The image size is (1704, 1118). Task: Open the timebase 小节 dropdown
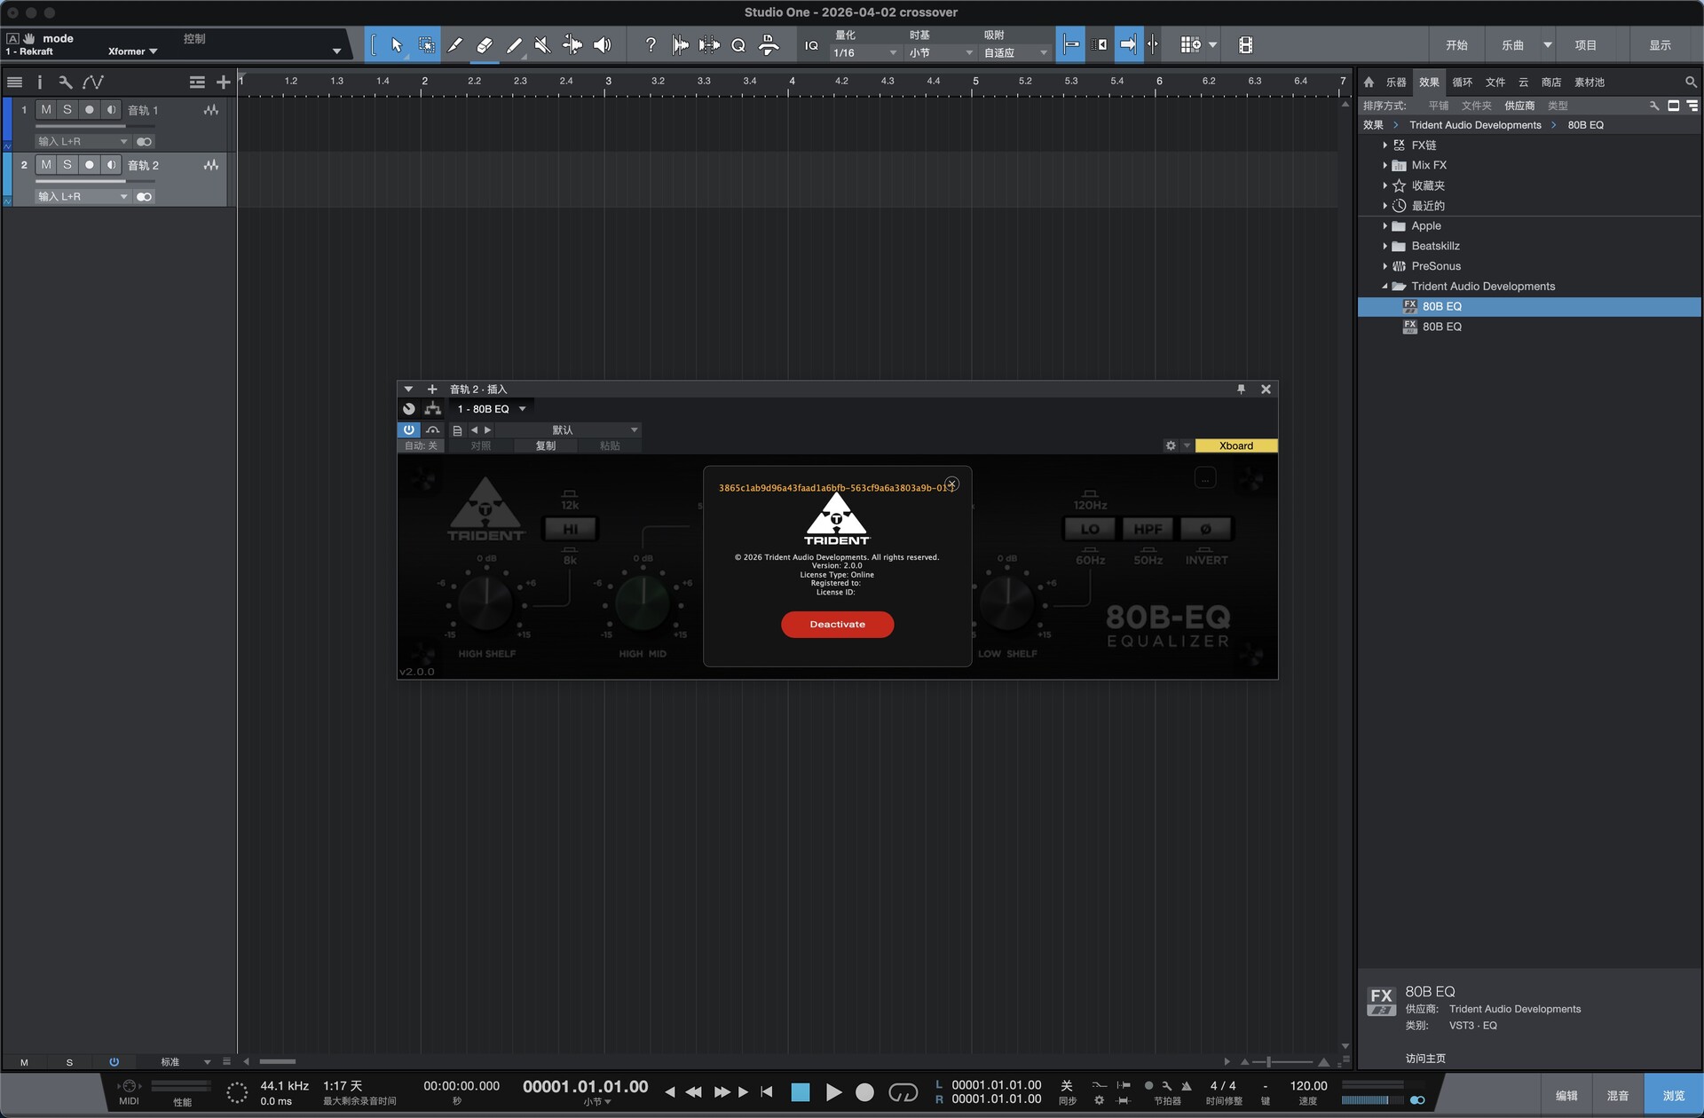click(x=940, y=53)
